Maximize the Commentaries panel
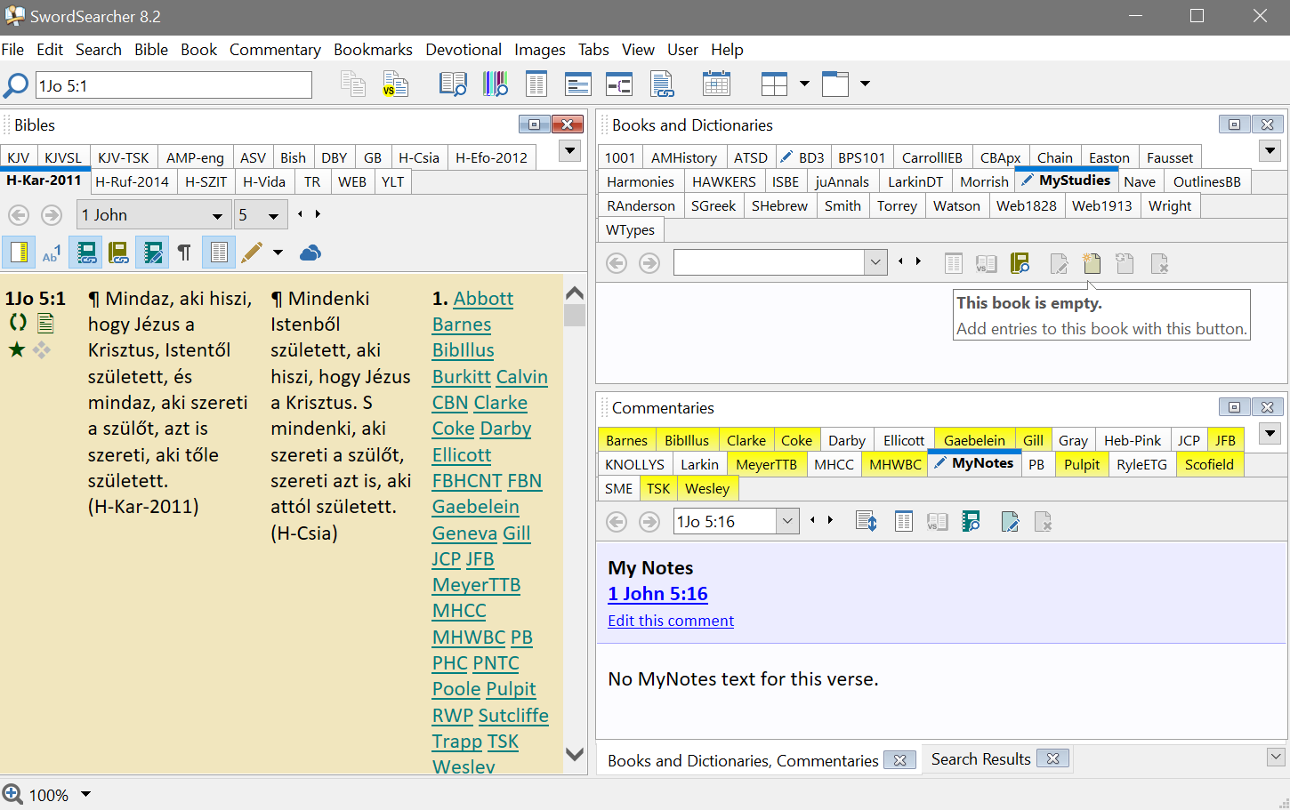This screenshot has height=810, width=1290. pos(1234,407)
